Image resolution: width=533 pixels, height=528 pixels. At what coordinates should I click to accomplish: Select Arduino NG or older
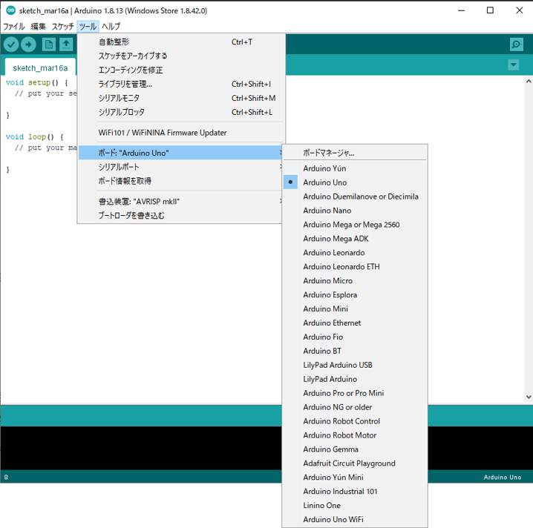tap(355, 407)
